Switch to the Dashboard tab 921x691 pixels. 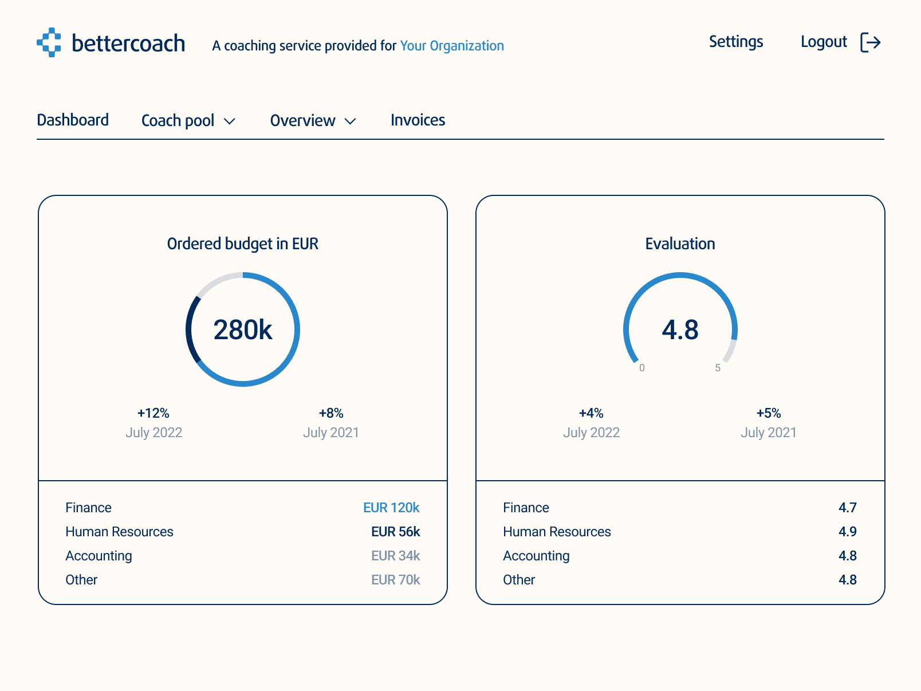[73, 120]
